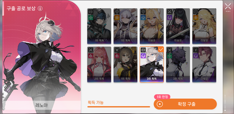Click the crossed swords icon on the black wolf card

[x=169, y=50]
